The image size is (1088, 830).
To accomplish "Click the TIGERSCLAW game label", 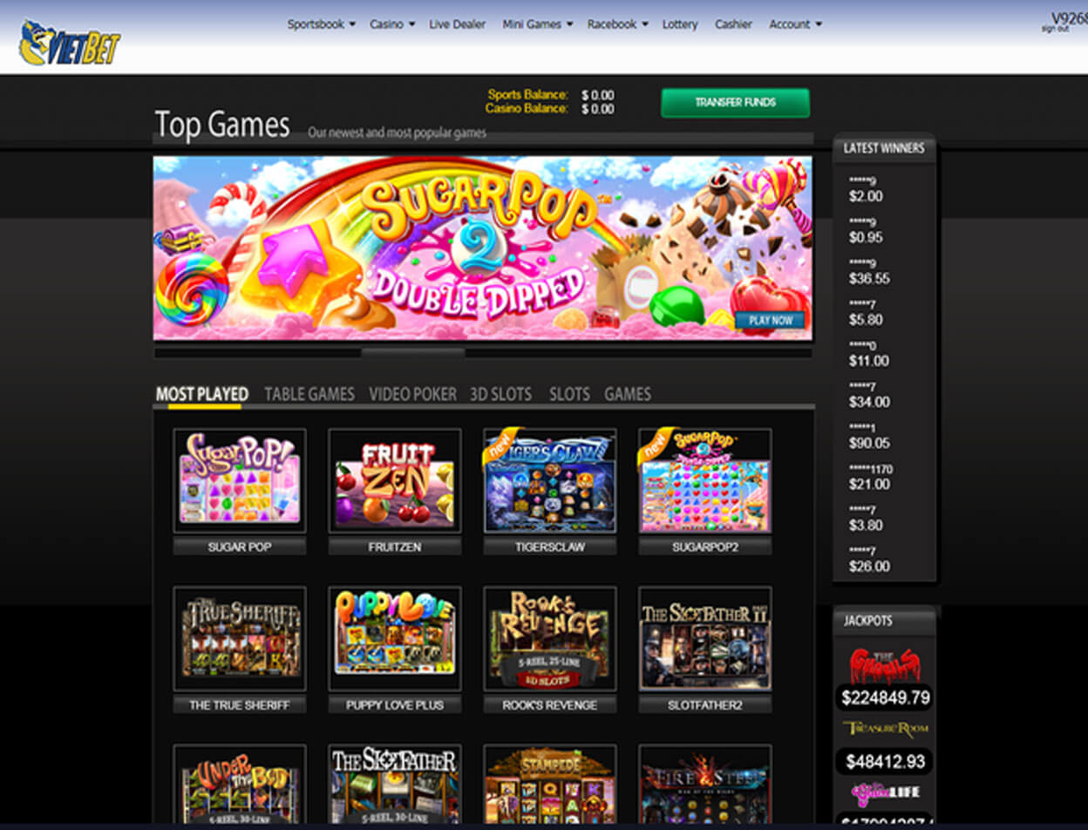I will 550,547.
